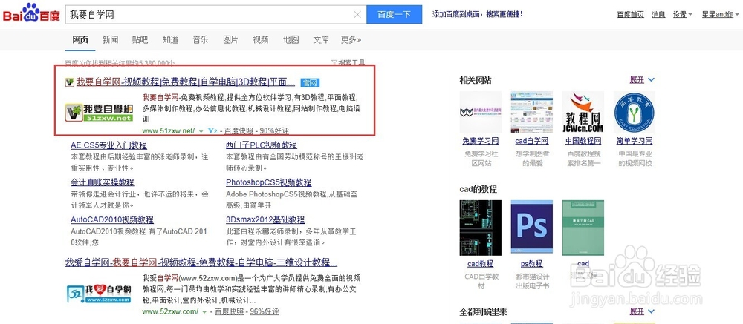Open the 我要自学网-视频教程 result title
Screen dimensions: 743x324
pyautogui.click(x=186, y=82)
